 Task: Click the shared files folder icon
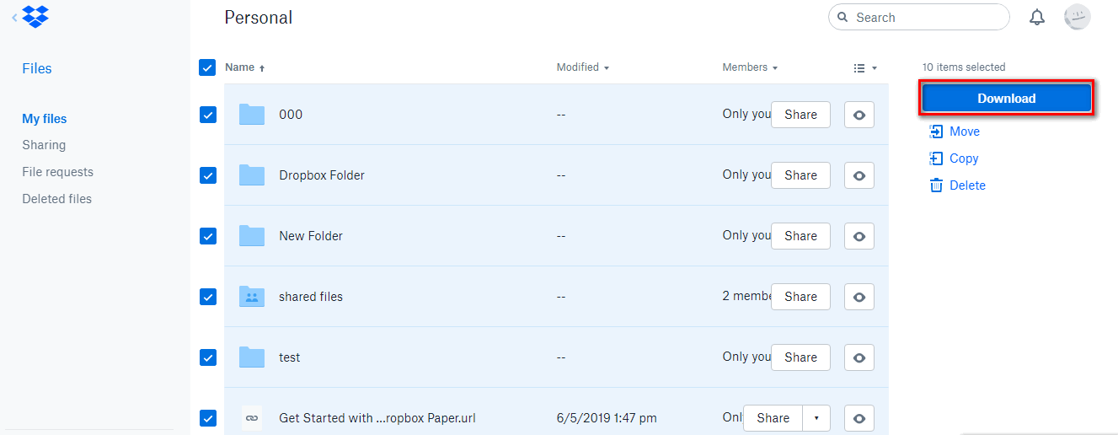[251, 297]
